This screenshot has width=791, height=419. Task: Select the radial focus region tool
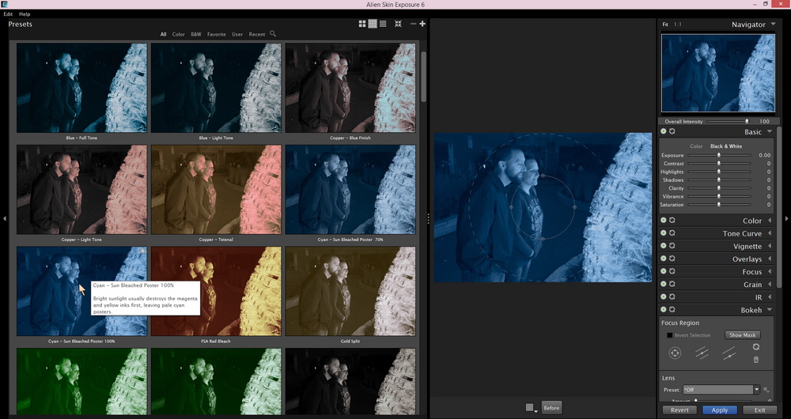tap(675, 353)
